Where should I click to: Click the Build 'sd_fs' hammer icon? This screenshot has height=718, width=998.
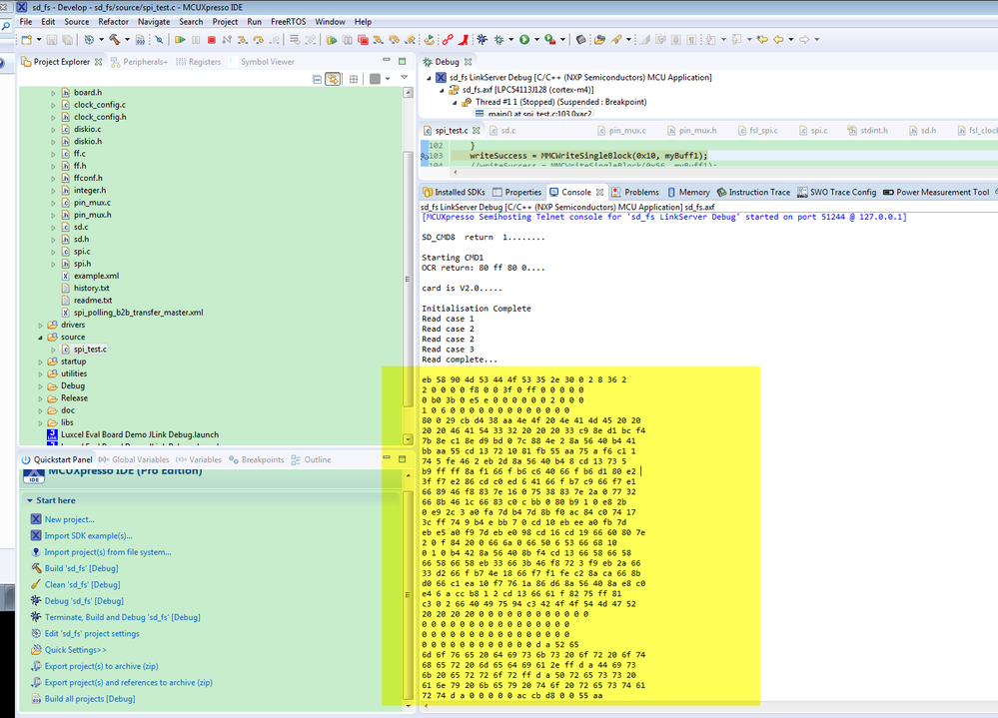tap(36, 568)
